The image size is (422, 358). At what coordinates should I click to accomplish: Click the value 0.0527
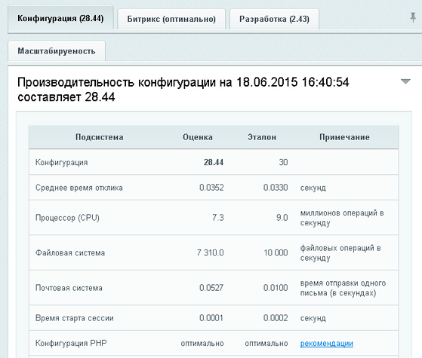tap(211, 288)
